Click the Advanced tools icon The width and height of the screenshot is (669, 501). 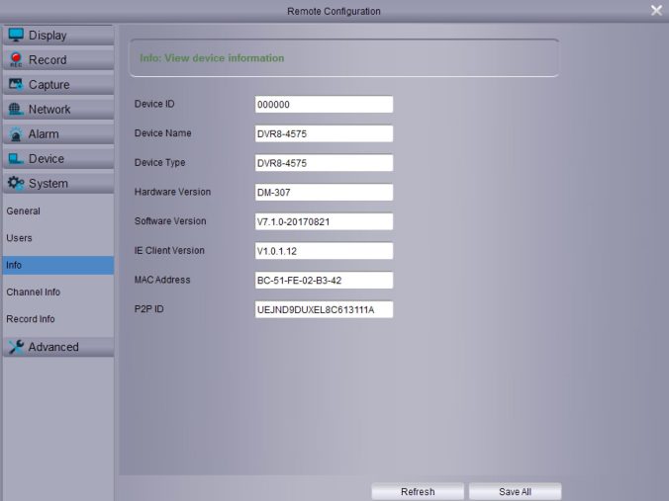click(16, 347)
